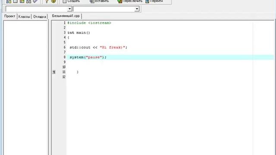
Task: Switch to the Проект tab
Action: click(9, 16)
